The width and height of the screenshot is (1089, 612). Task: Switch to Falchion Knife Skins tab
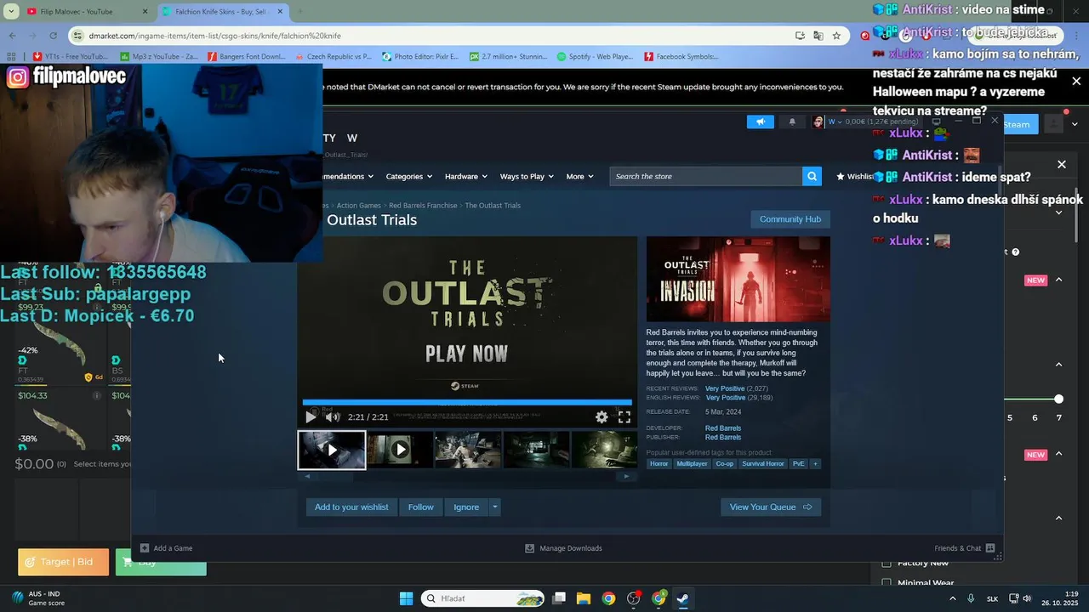pyautogui.click(x=220, y=12)
